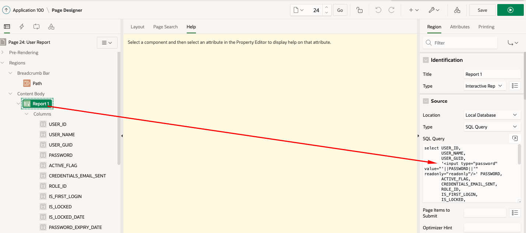
Task: Switch to the Help tab
Action: coord(191,27)
